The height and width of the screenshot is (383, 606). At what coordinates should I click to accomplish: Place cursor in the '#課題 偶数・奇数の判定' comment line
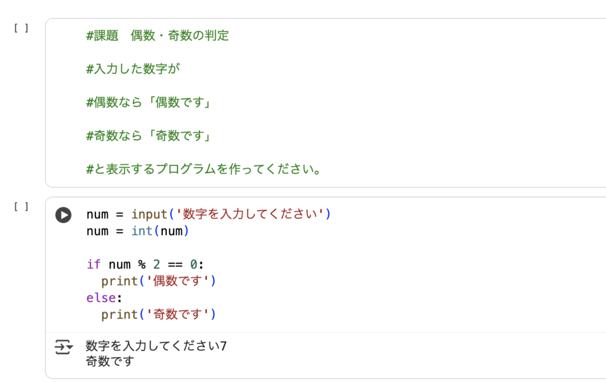click(157, 35)
